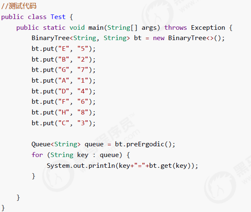Select the class name Test
This screenshot has width=251, height=212.
(58, 17)
